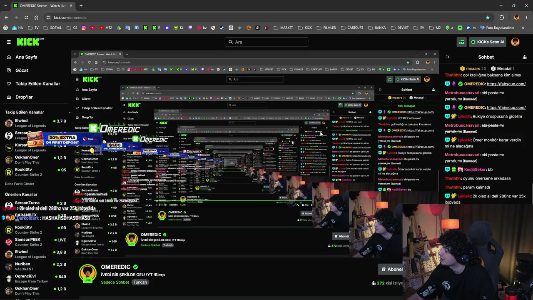Click the KICKs Satın Al button
The image size is (533, 300).
(x=488, y=42)
